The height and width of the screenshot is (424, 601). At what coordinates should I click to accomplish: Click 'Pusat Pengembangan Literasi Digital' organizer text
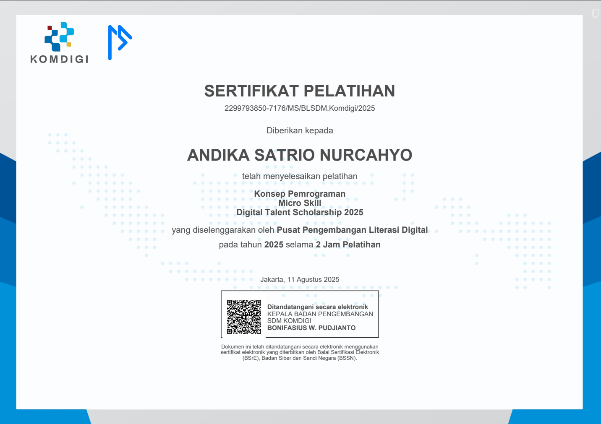[x=352, y=230]
